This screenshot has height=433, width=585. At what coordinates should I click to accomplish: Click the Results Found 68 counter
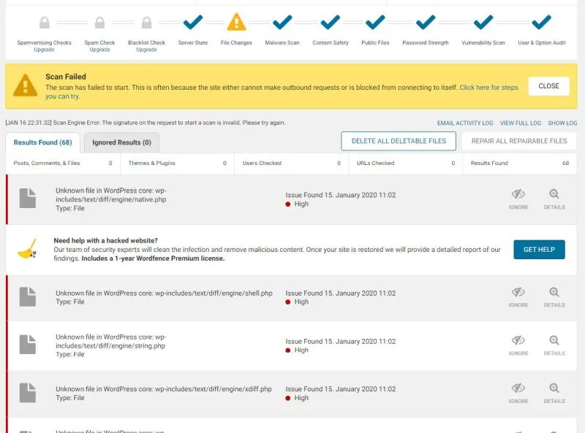coord(520,164)
